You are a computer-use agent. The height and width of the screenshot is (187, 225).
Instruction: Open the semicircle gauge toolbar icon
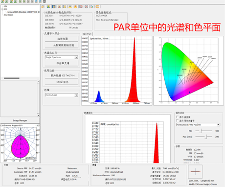[x=87, y=7]
